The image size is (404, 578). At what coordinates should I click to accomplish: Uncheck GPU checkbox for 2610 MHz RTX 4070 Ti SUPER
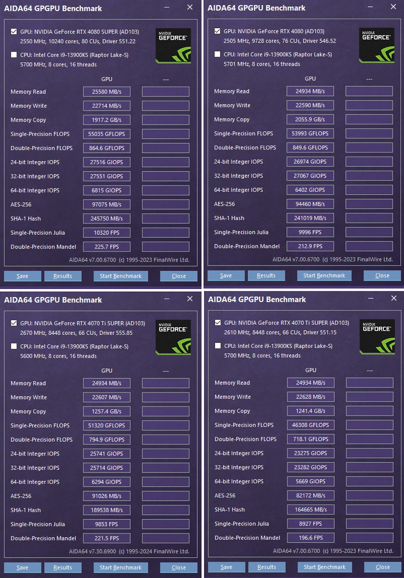click(x=218, y=323)
